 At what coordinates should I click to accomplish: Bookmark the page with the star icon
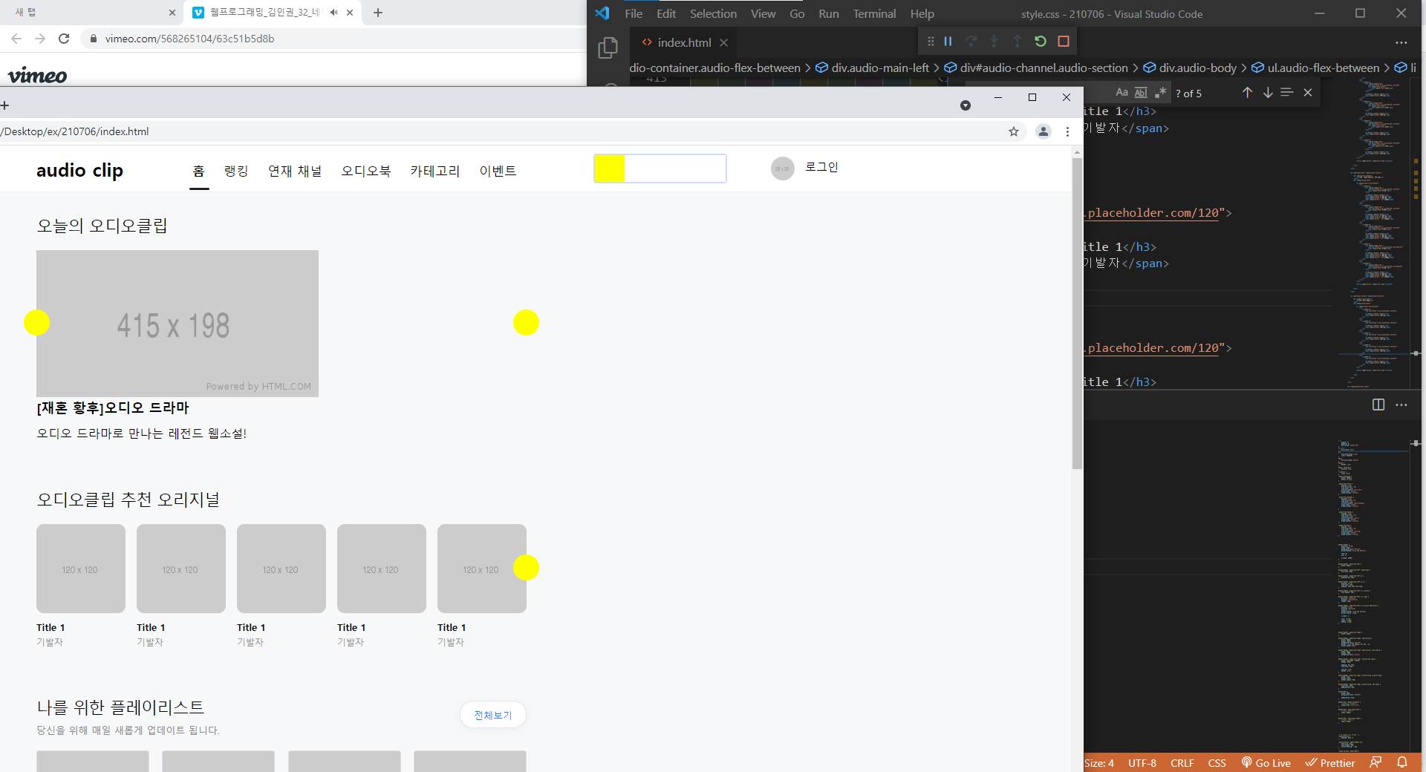tap(1014, 131)
